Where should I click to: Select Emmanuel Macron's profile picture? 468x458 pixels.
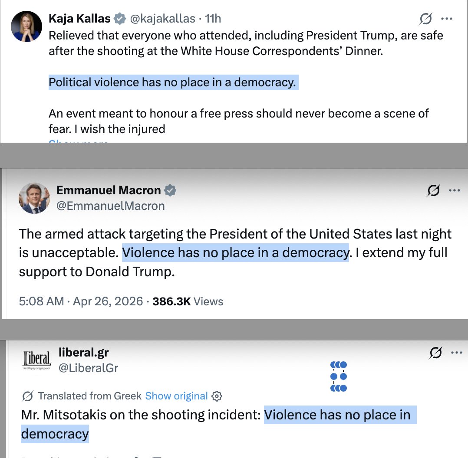pyautogui.click(x=34, y=198)
